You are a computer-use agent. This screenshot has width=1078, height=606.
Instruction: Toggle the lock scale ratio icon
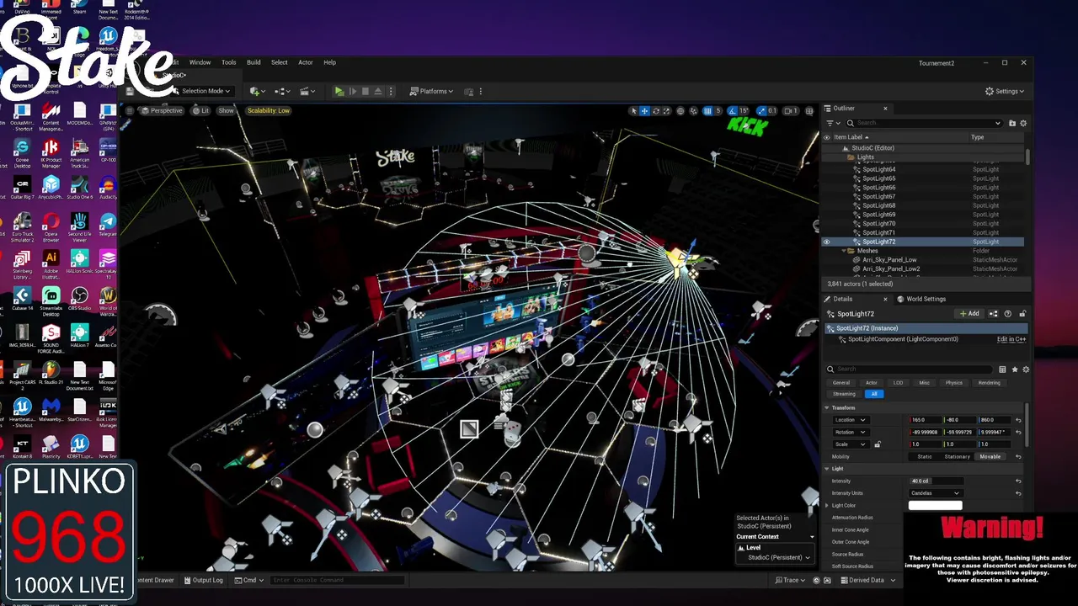[878, 444]
